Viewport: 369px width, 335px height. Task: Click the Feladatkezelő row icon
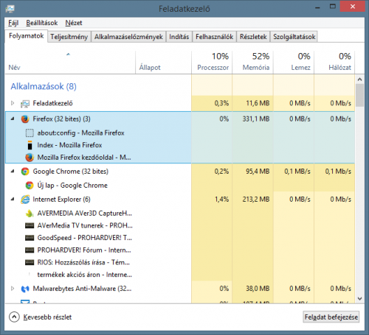pyautogui.click(x=25, y=104)
